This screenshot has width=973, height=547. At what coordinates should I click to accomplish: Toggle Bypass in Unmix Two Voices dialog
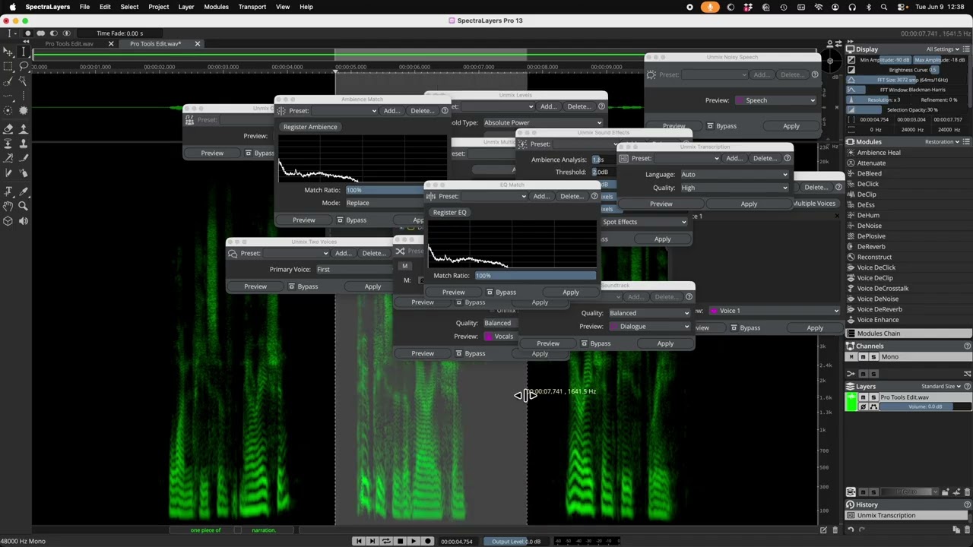(303, 286)
